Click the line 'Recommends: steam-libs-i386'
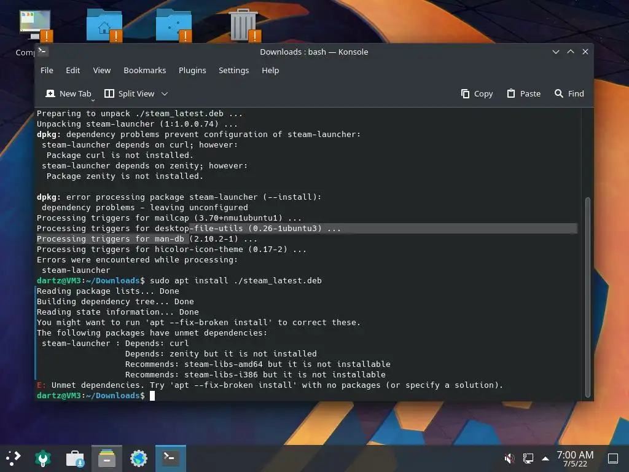This screenshot has width=629, height=472. (x=255, y=374)
